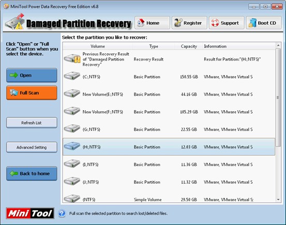Open Advanced Setting
Viewport: 286px width, 225px height.
[32, 147]
